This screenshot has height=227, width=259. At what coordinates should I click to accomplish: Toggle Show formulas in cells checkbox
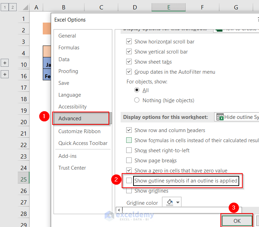pos(129,140)
